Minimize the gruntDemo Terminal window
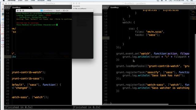The height and width of the screenshot is (110, 196). (21, 11)
